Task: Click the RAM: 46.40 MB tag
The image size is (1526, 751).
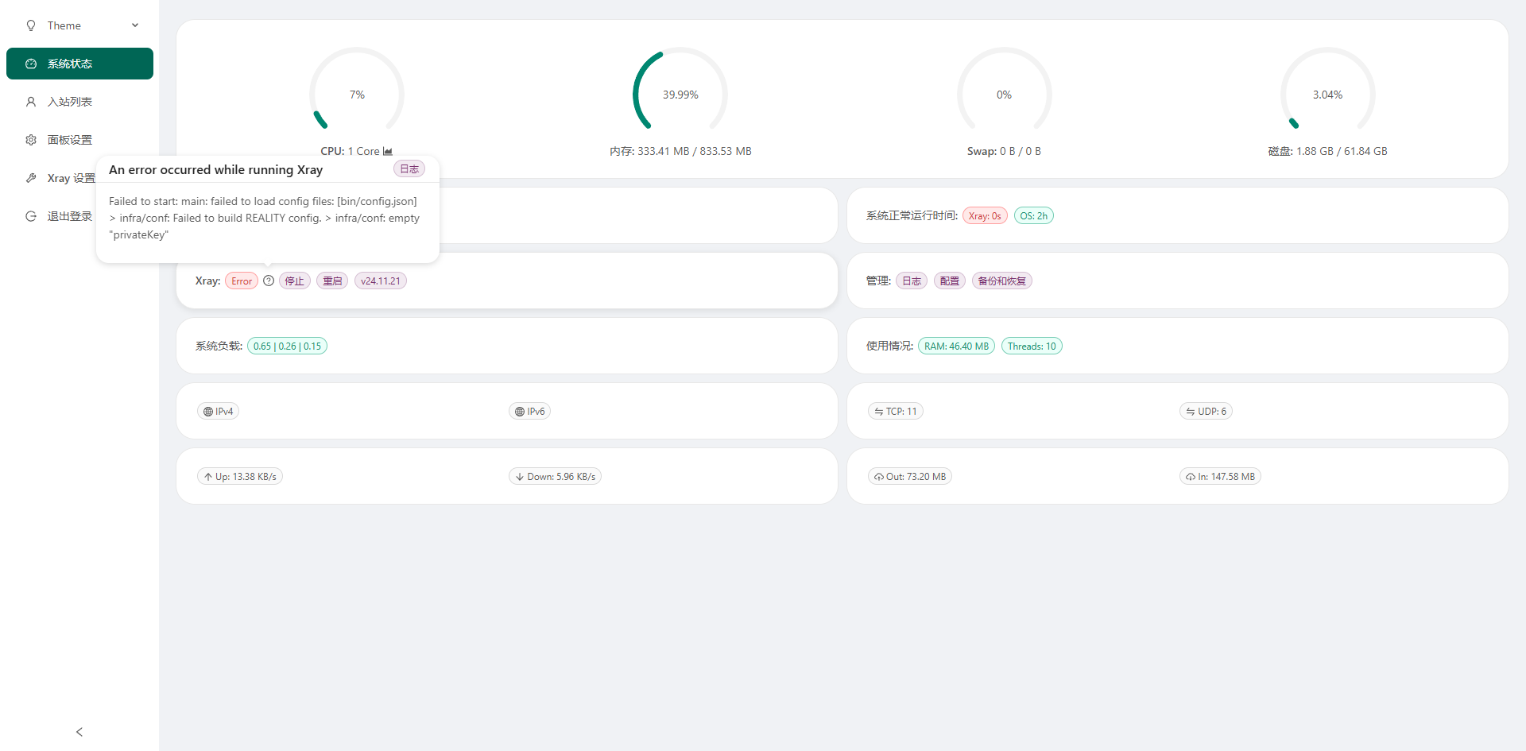Action: pos(956,346)
